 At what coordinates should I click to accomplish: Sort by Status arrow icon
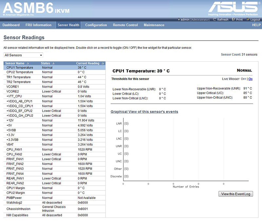pyautogui.click(x=53, y=63)
